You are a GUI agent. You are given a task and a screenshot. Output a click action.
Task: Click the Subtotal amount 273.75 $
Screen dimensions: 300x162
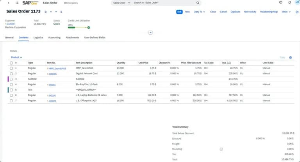coord(233,79)
